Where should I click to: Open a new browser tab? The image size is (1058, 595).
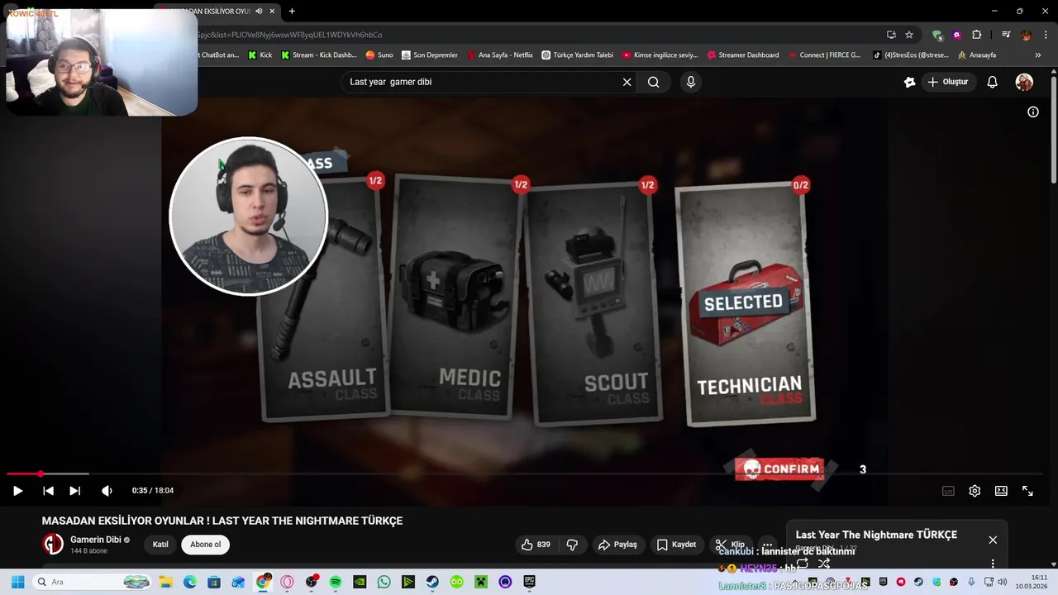click(292, 11)
